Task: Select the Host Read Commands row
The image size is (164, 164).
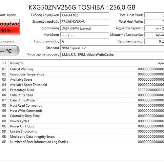Action: (x=82, y=105)
